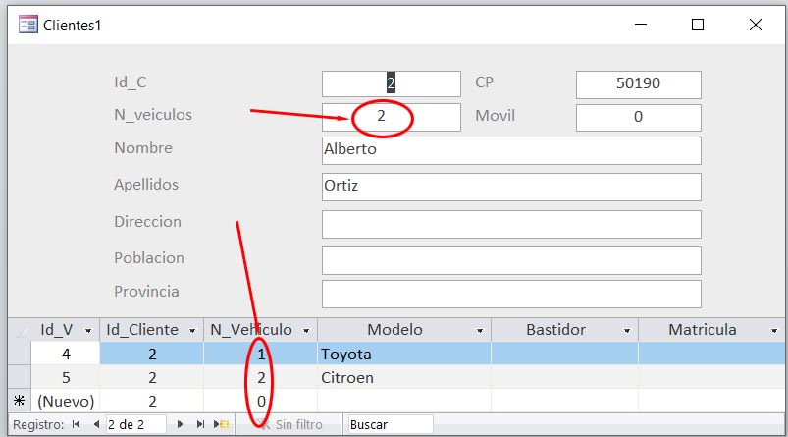Select the new row asterisk selector
The width and height of the screenshot is (788, 437).
pyautogui.click(x=19, y=401)
